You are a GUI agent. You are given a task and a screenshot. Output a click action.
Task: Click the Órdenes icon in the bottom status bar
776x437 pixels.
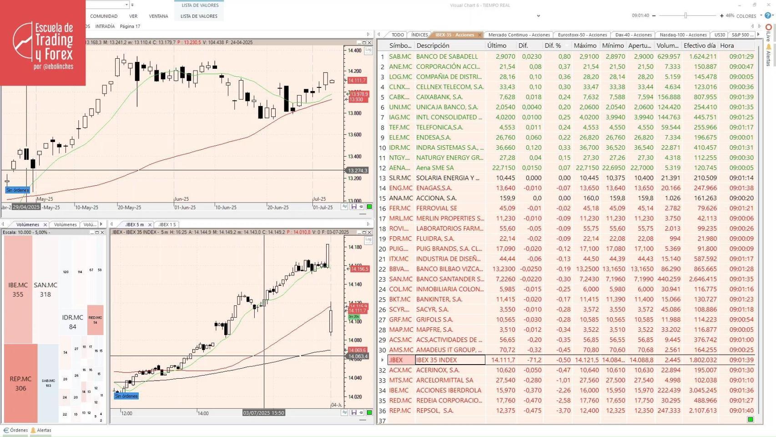click(x=15, y=430)
